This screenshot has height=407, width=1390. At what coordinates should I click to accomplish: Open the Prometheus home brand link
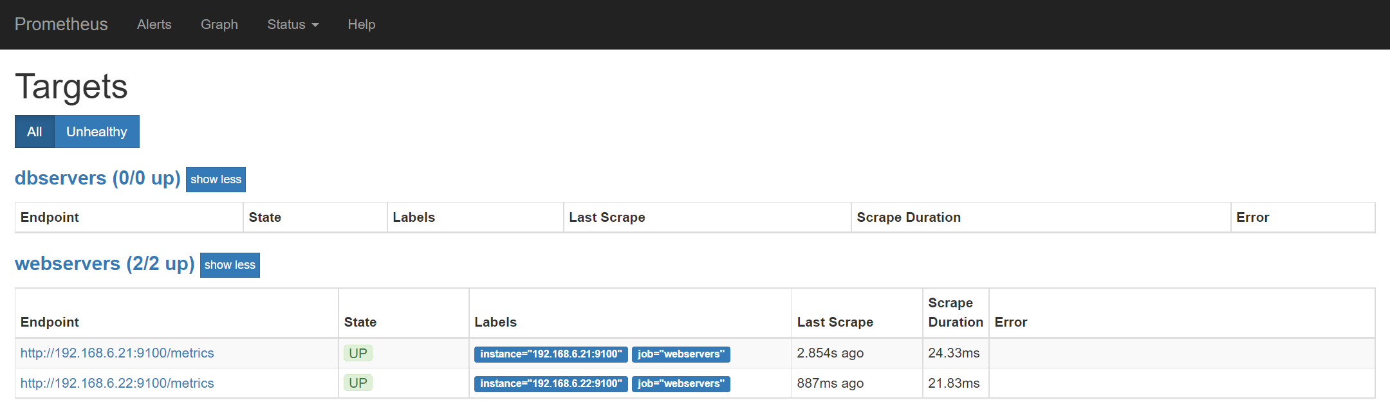(x=61, y=24)
